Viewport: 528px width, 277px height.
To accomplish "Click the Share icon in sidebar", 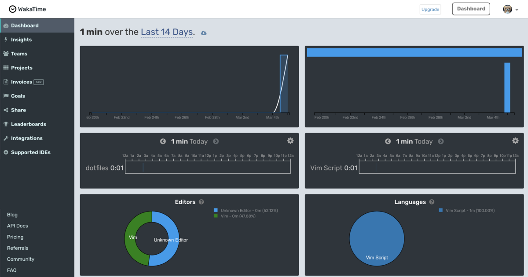I will [6, 110].
